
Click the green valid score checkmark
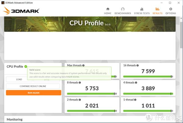[x=26, y=67]
